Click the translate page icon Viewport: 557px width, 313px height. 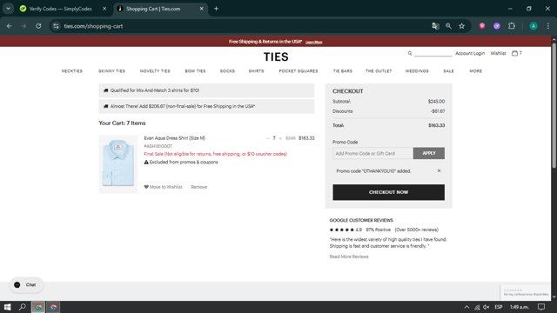(435, 26)
